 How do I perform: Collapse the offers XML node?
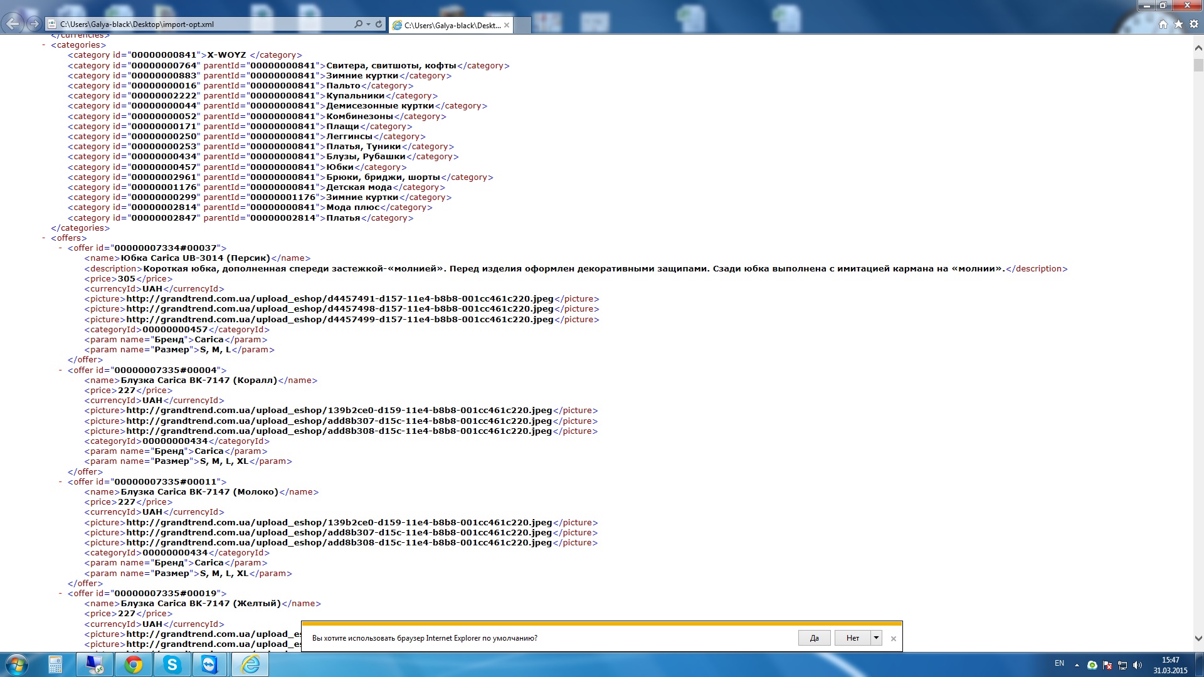(44, 238)
